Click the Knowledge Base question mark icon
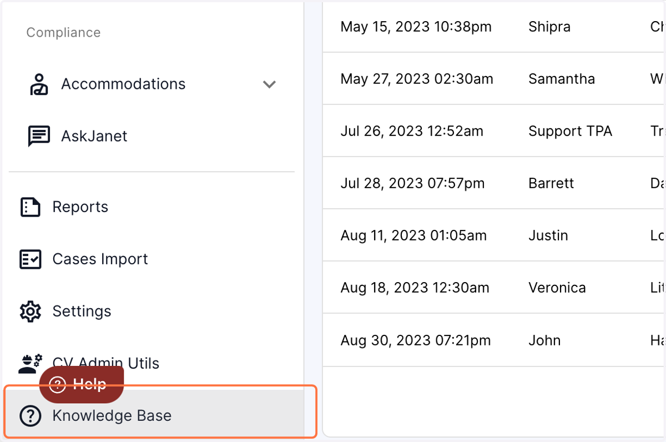The image size is (666, 442). pos(30,416)
